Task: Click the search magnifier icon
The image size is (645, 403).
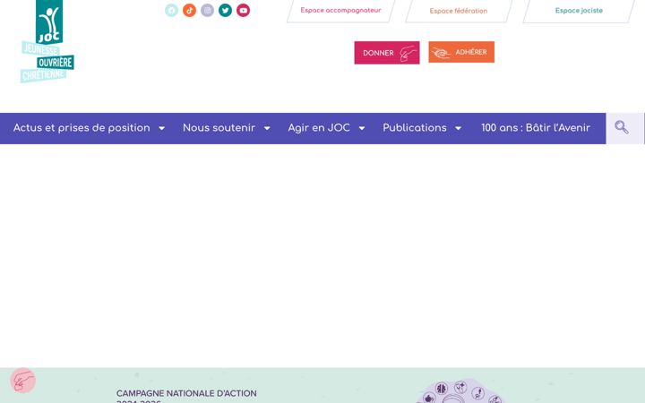Action: click(622, 127)
